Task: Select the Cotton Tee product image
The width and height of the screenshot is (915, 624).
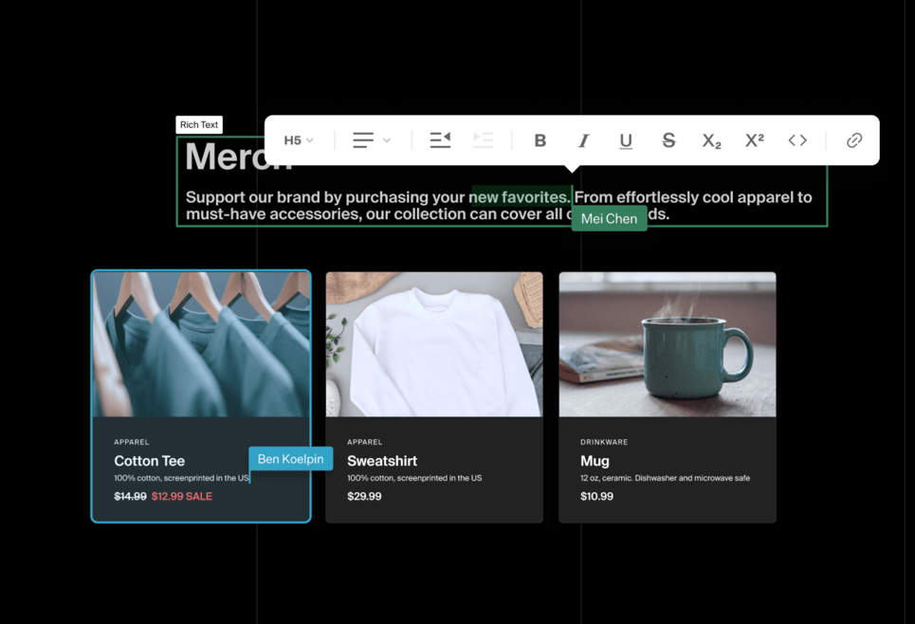Action: (201, 344)
